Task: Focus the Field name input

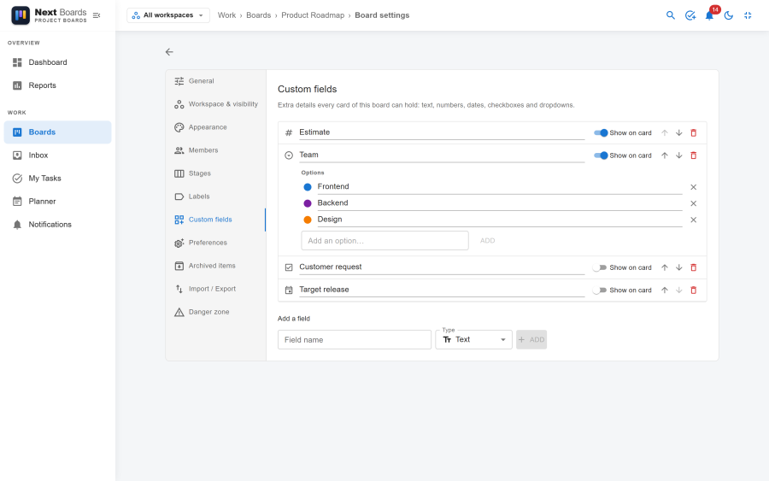Action: pyautogui.click(x=355, y=340)
